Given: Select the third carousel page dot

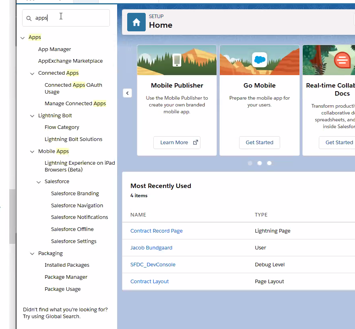Looking at the screenshot, I should point(269,163).
